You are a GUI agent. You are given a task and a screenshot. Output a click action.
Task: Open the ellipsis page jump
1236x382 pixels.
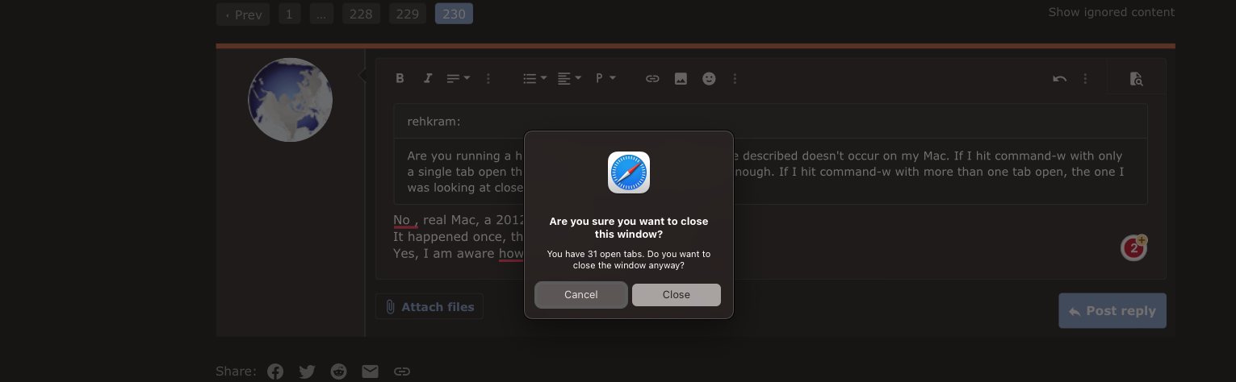coord(321,14)
